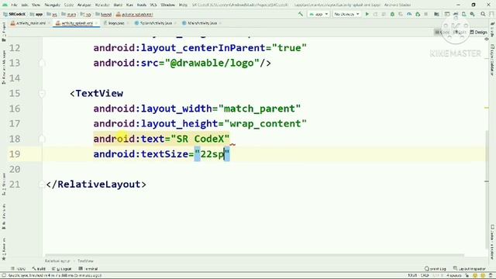Open the Navigate menu
Screen dimensions: 496x279
(x=52, y=5)
